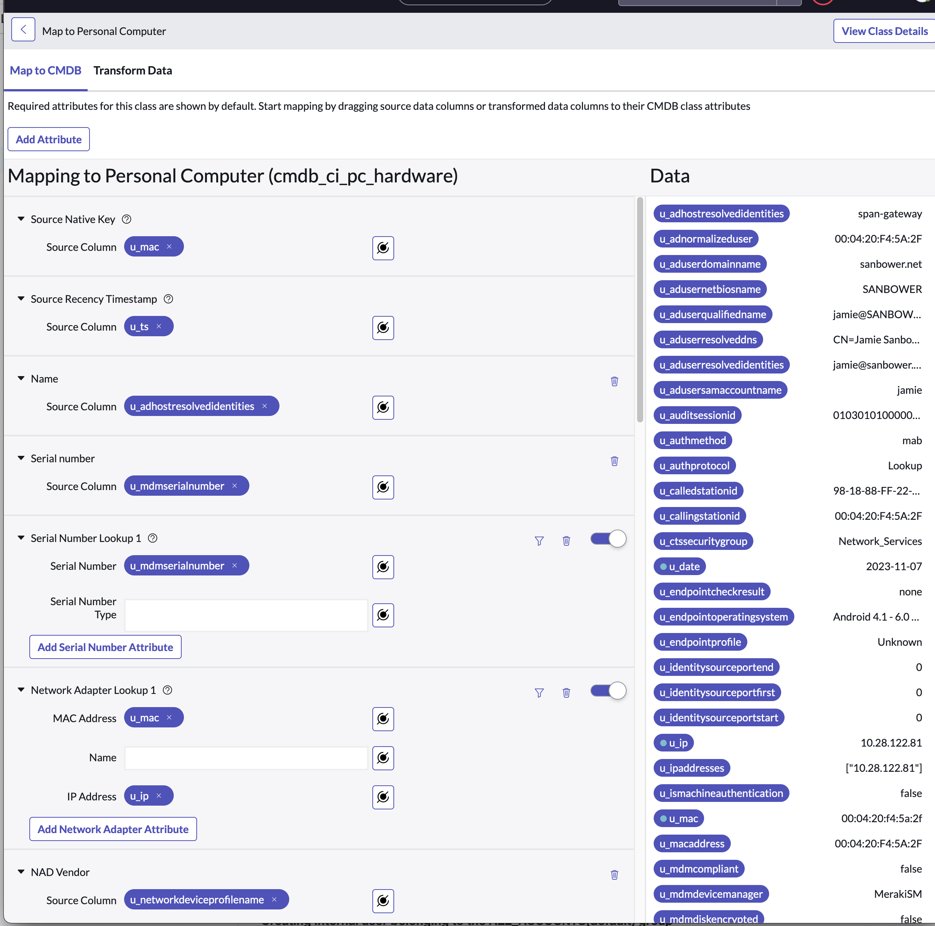The image size is (935, 926).
Task: Collapse Network Adapter Lookup 1 section
Action: coord(21,690)
